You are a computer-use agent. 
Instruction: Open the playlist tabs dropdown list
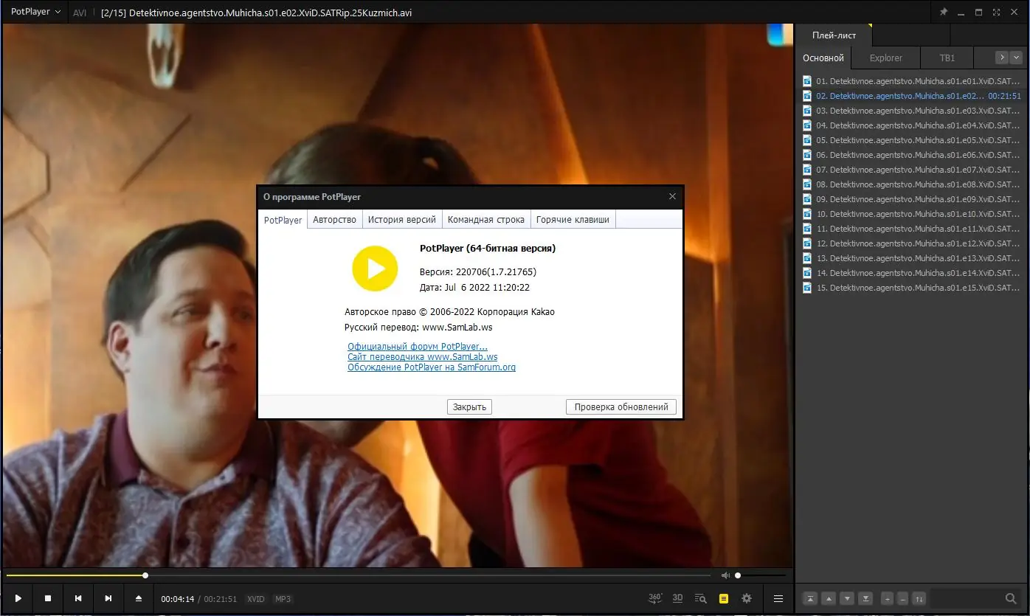1017,58
